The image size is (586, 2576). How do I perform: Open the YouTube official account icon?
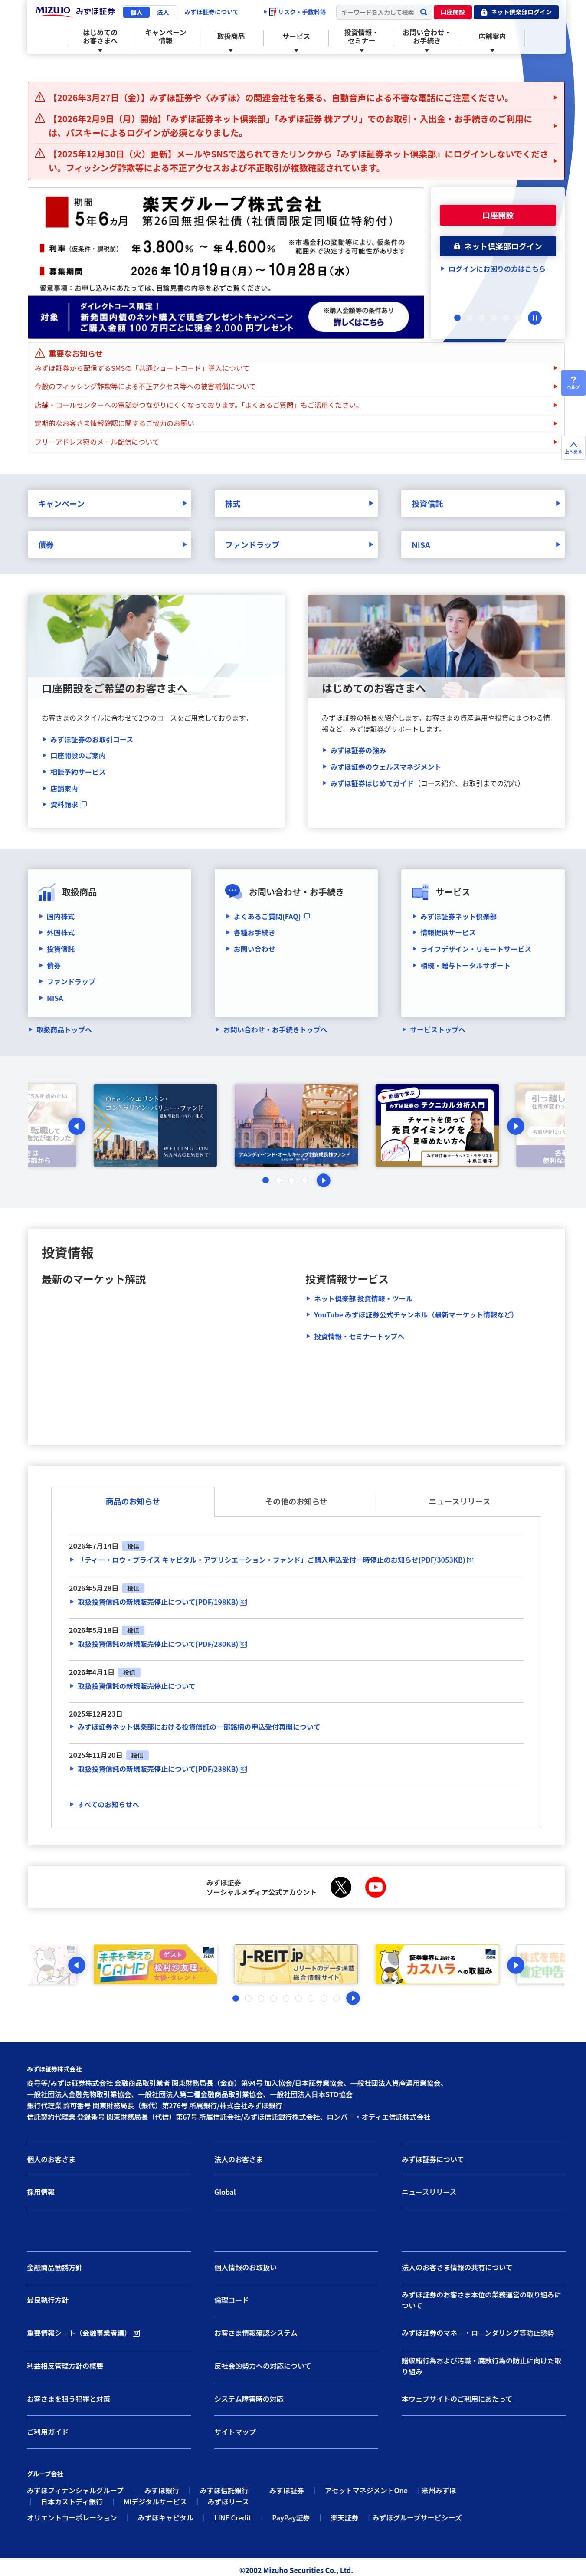tap(376, 1887)
